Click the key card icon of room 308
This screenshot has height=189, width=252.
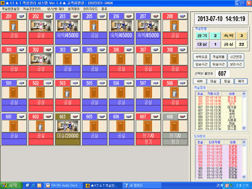point(182,49)
